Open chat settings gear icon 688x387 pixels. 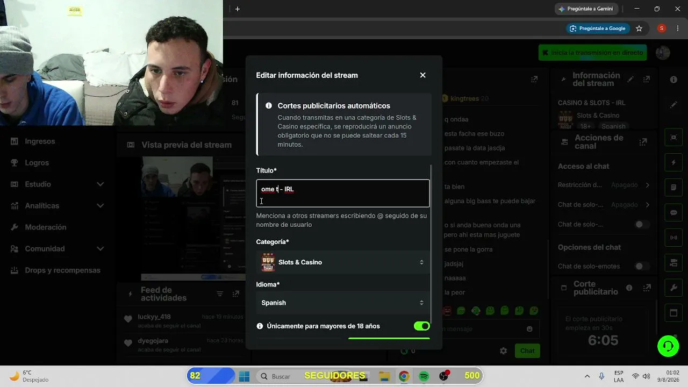(x=503, y=351)
